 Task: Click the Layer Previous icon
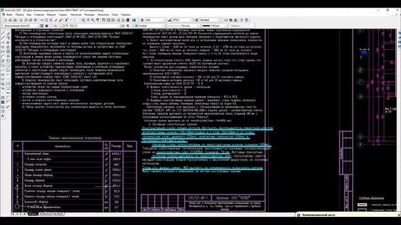(128, 26)
